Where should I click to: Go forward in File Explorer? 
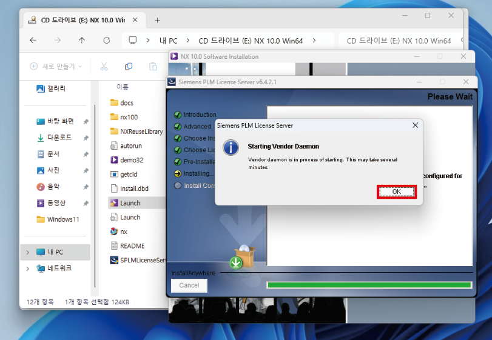pos(58,40)
